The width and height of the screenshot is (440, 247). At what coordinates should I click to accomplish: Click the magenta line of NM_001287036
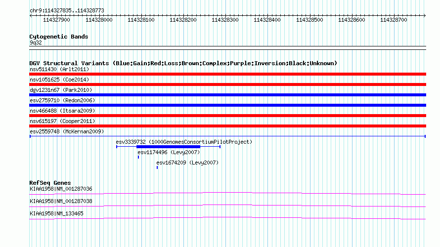(x=227, y=193)
